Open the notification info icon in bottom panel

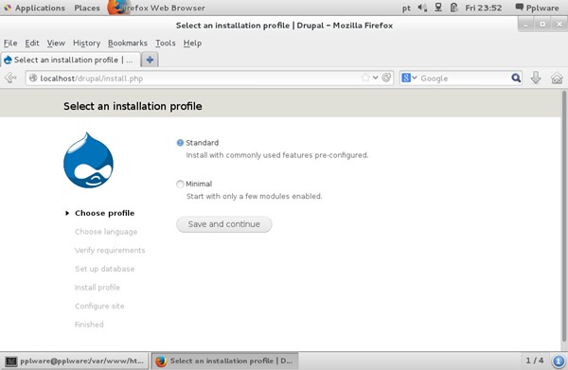(559, 361)
